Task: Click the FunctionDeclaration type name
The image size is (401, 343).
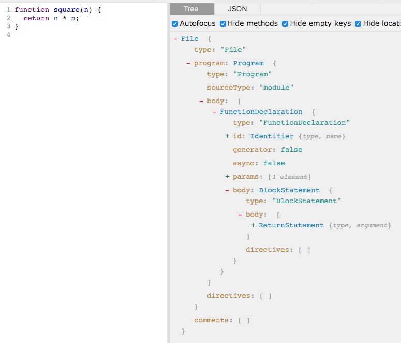Action: [x=261, y=112]
